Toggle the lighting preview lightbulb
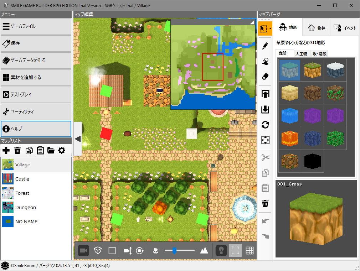 tap(221, 250)
